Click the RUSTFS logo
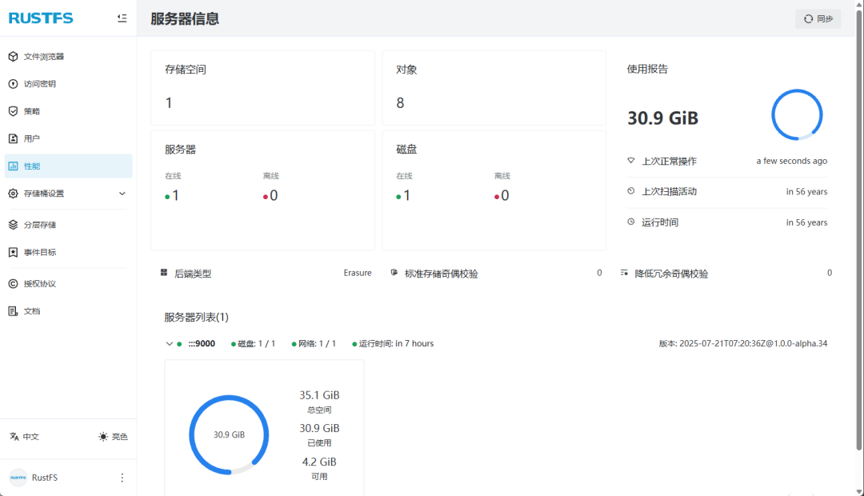The height and width of the screenshot is (496, 864). pyautogui.click(x=41, y=17)
